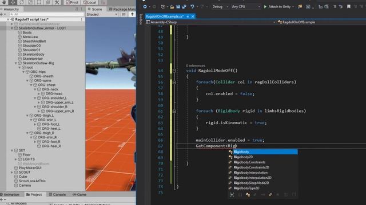Image resolution: width=366 pixels, height=205 pixels.
Task: Save all files in Visual Studio
Action: (184, 7)
